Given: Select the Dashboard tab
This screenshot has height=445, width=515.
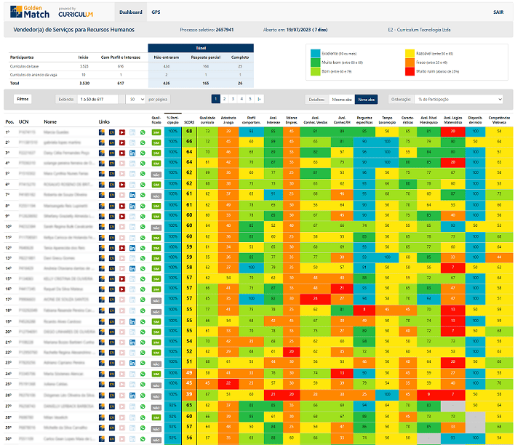Looking at the screenshot, I should coord(131,12).
